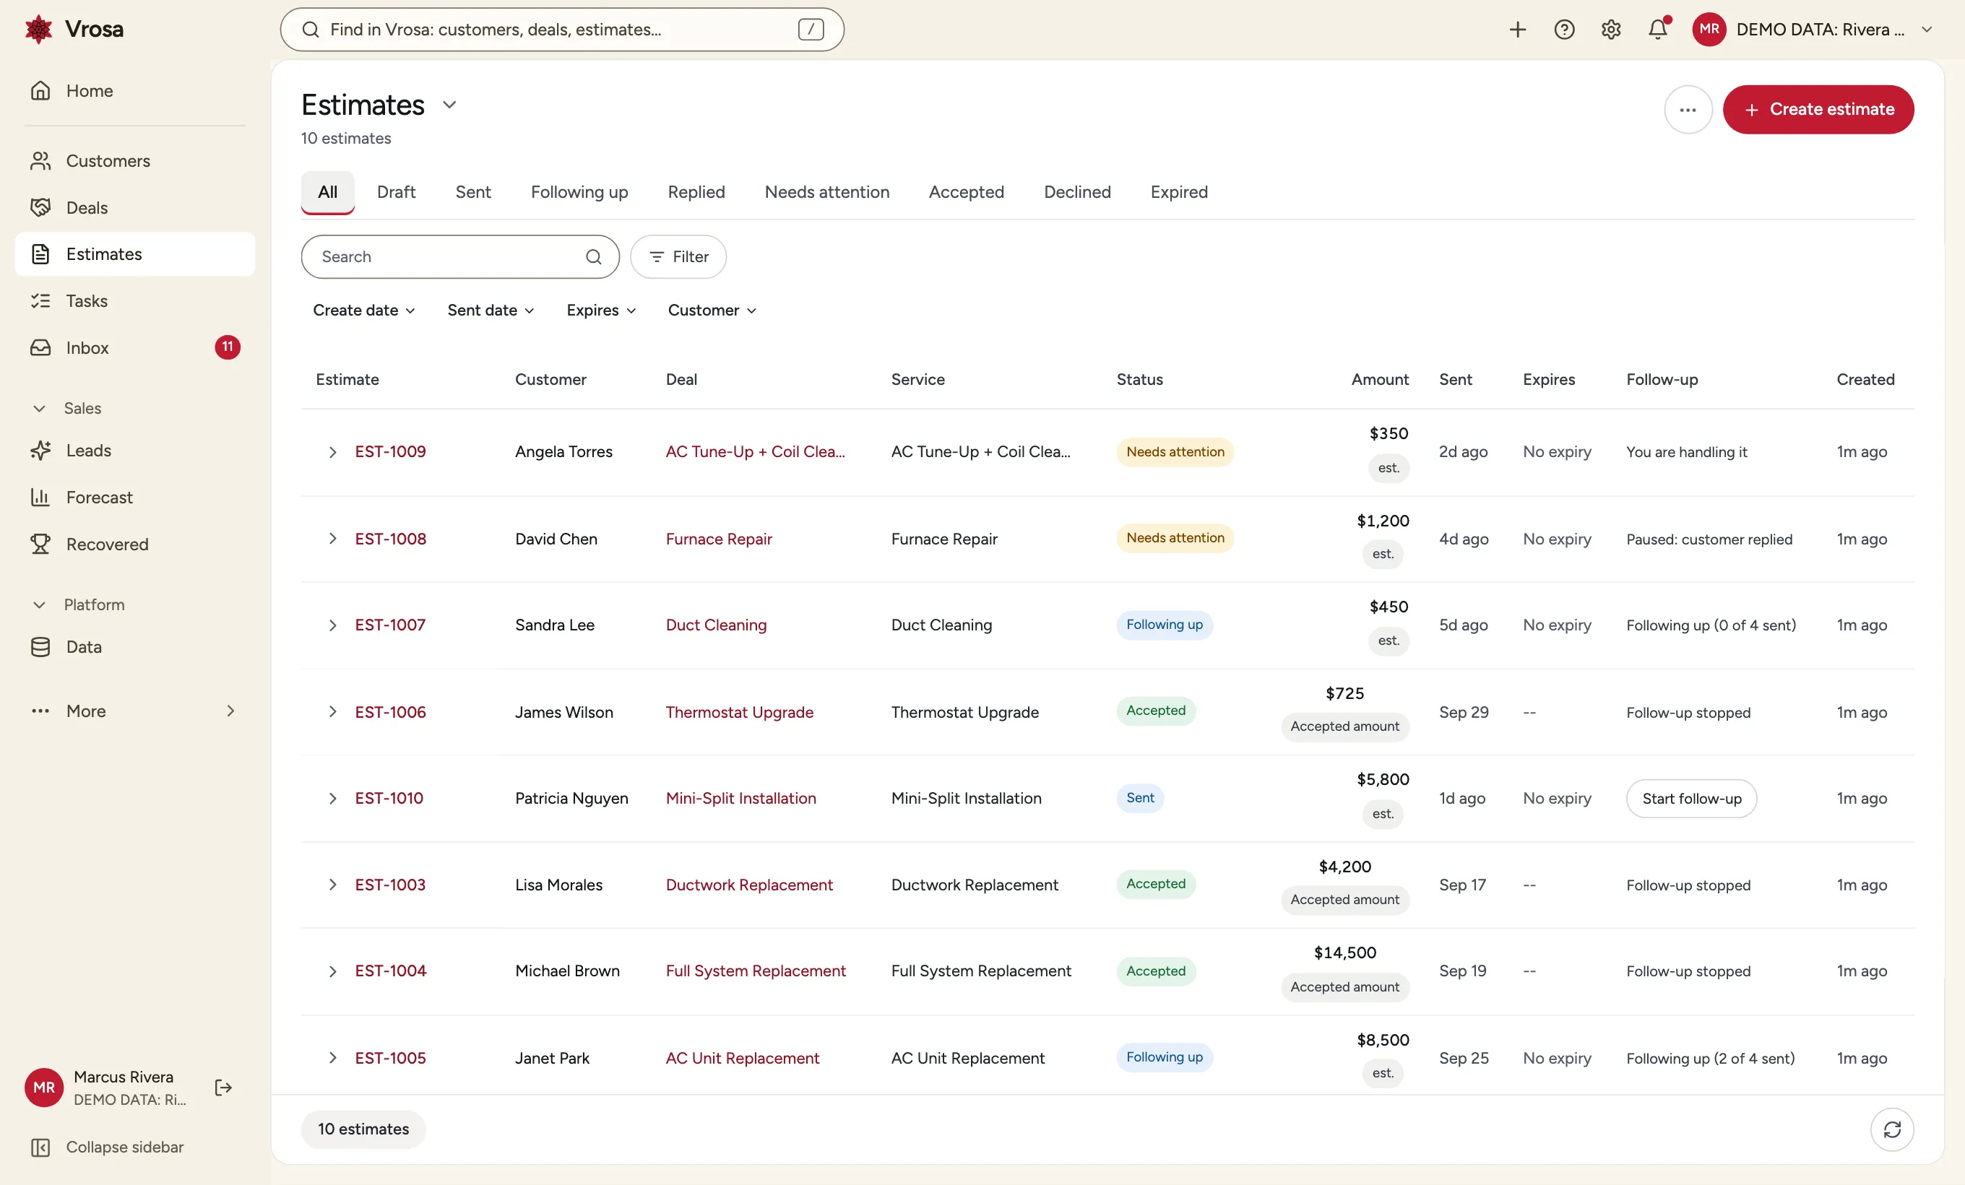Open Leads in the sidebar
Image resolution: width=1965 pixels, height=1185 pixels.
(135, 451)
